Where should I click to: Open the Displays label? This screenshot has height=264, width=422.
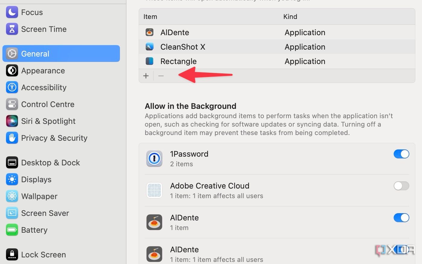(36, 180)
